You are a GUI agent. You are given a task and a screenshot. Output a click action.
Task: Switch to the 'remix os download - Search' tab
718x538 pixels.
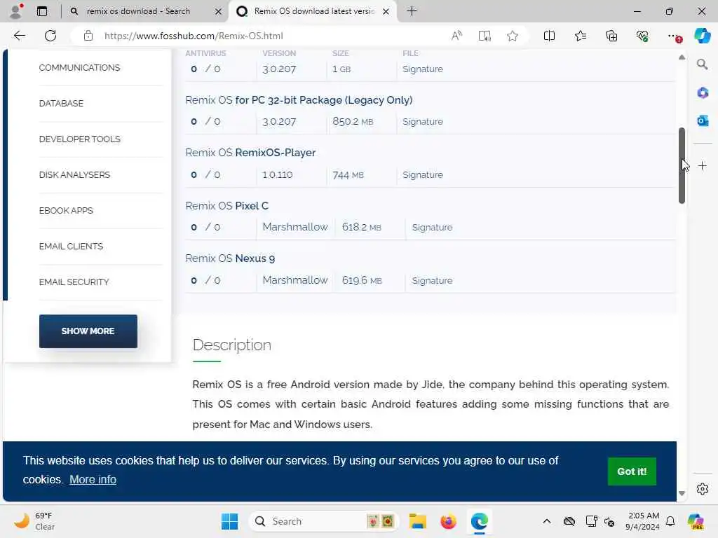pyautogui.click(x=138, y=11)
